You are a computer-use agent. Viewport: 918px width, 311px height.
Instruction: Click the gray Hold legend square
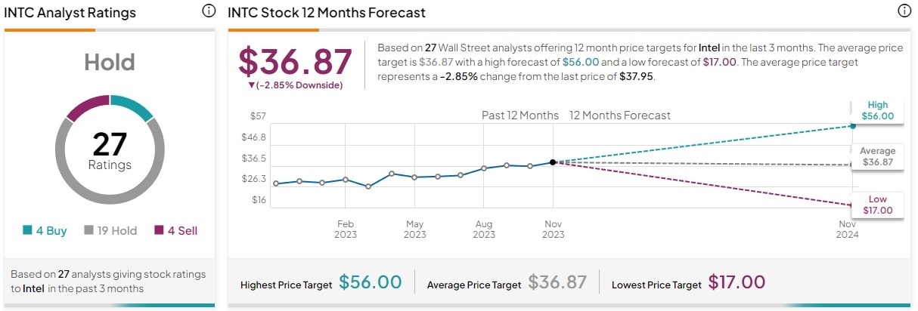point(88,231)
